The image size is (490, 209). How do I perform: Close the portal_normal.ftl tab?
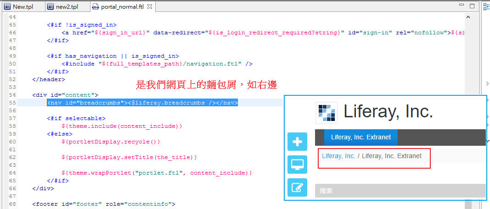(150, 6)
